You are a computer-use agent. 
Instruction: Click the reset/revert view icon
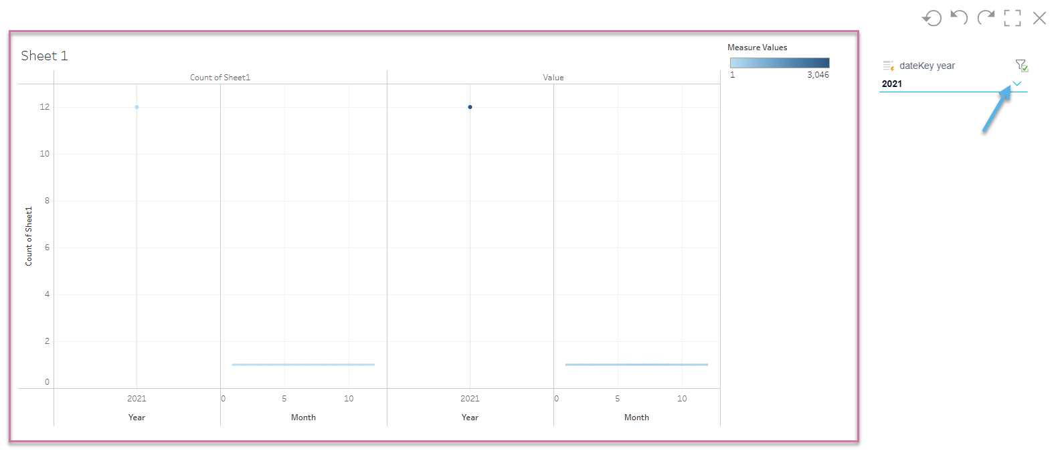932,18
